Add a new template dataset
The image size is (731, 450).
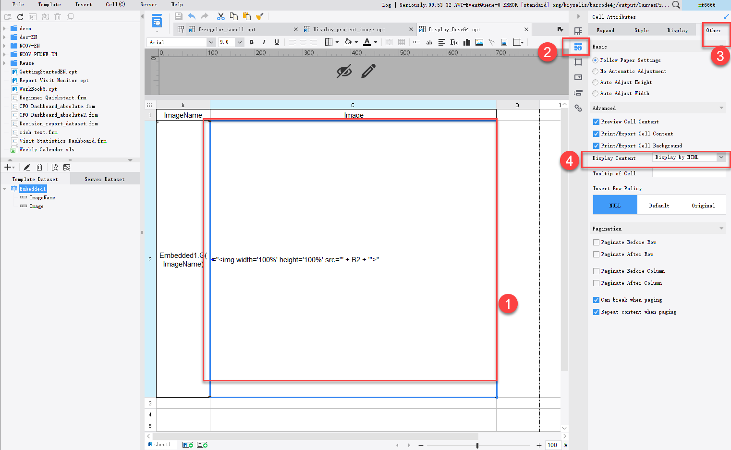[7, 167]
